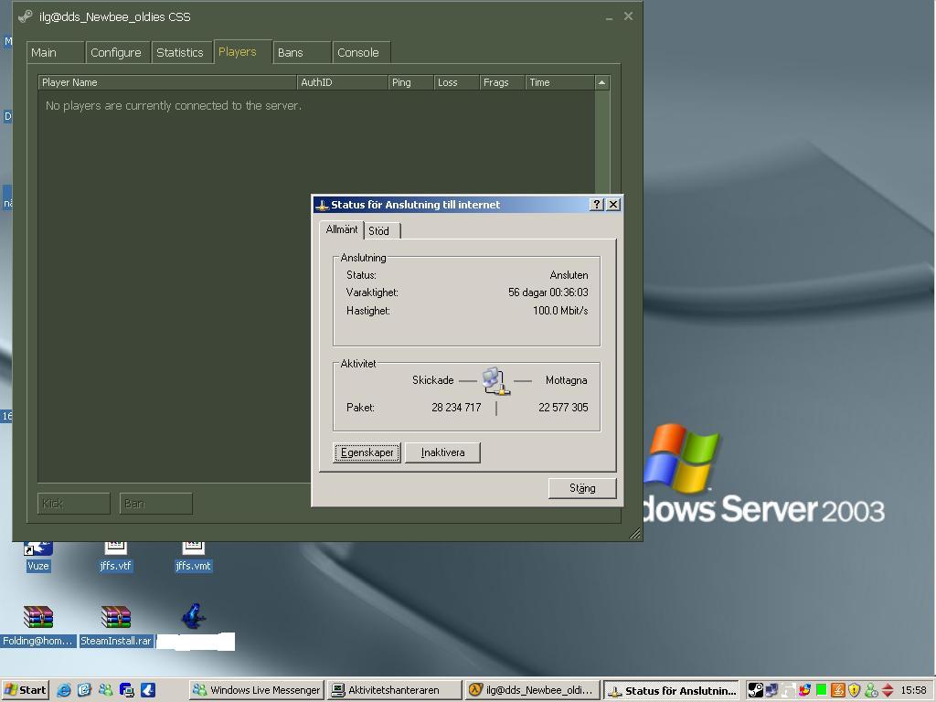Open the Vuze desktop shortcut
Image resolution: width=936 pixels, height=702 pixels.
(x=38, y=557)
